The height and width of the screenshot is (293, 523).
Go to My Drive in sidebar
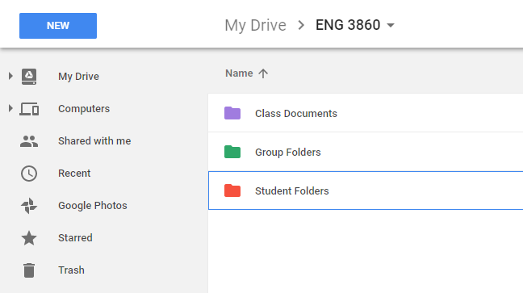pos(78,77)
